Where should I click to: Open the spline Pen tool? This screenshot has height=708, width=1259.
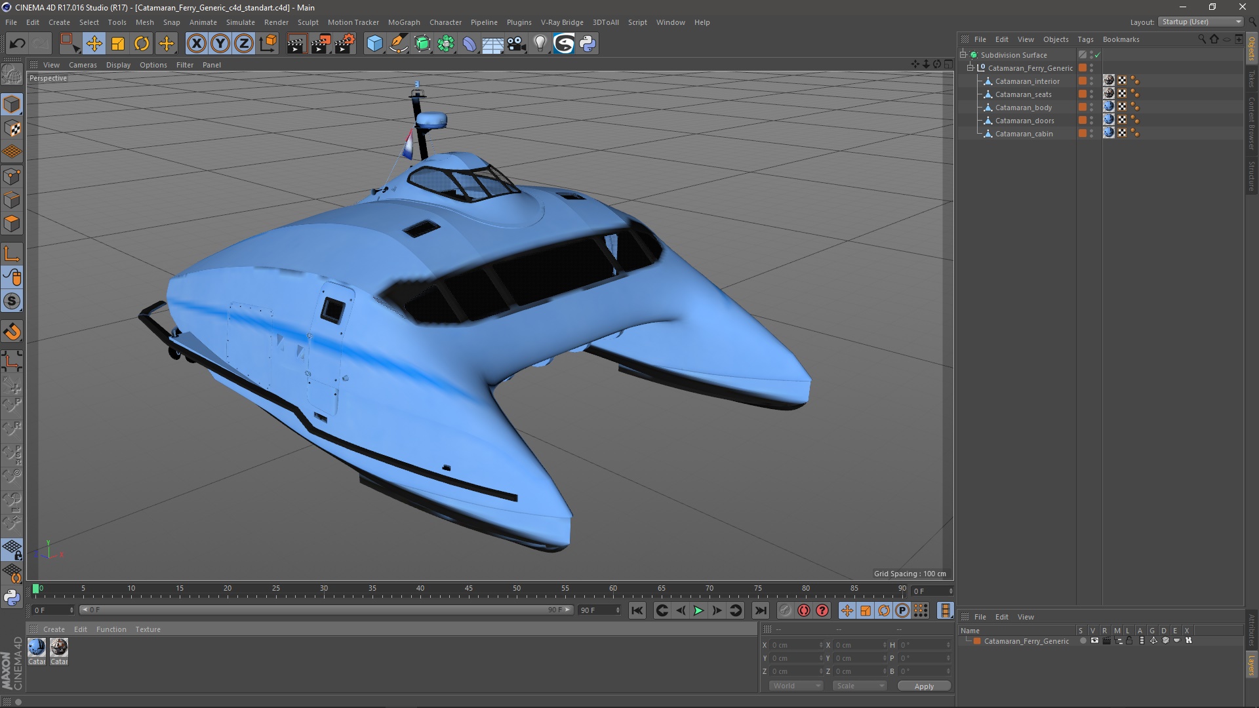[x=399, y=44]
